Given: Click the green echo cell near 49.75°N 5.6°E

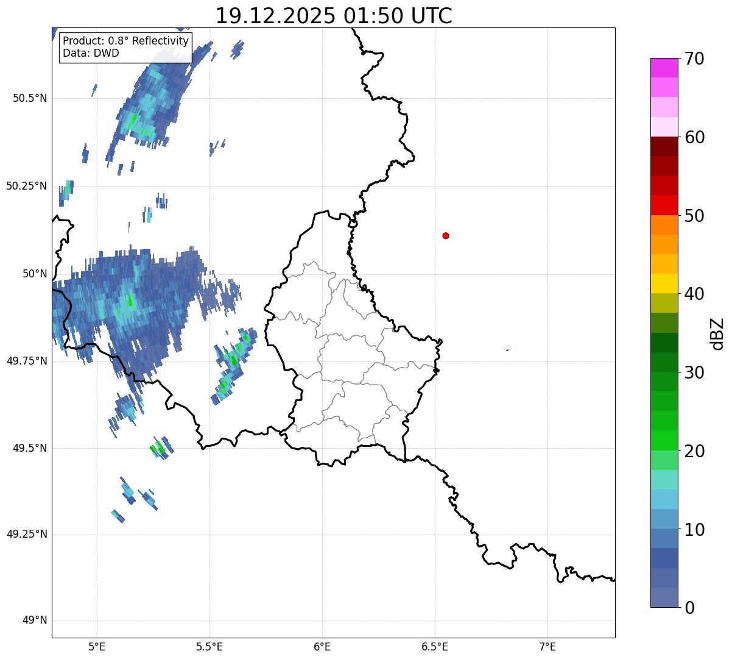Looking at the screenshot, I should (x=234, y=366).
